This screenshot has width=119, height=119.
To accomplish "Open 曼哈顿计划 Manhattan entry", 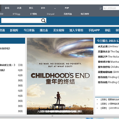I will (108, 62).
